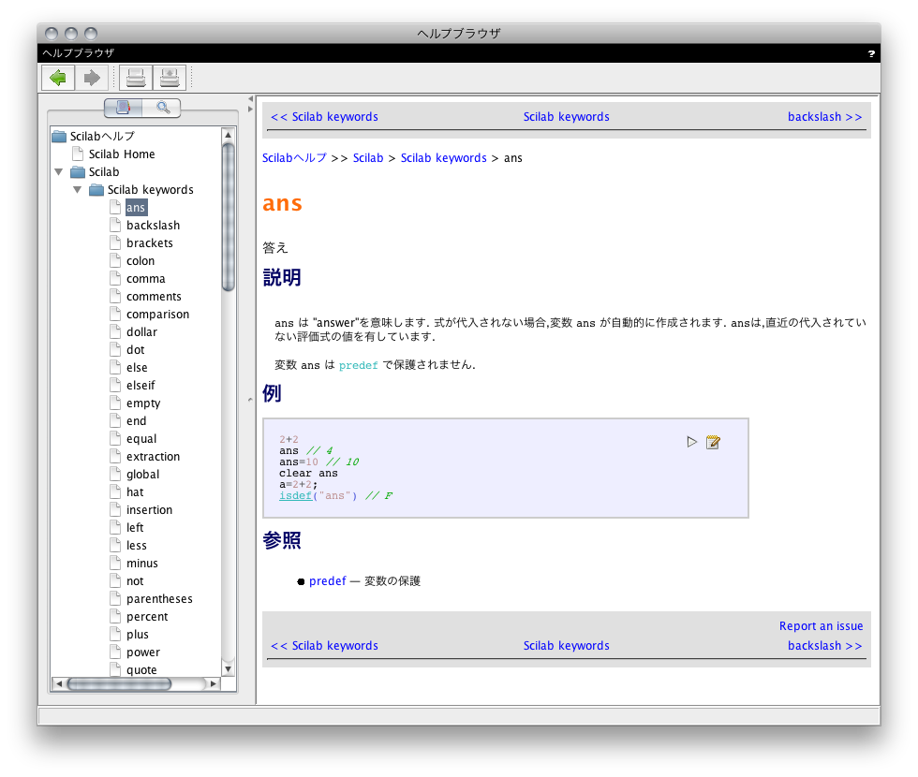Click the Report an issue link
The height and width of the screenshot is (777, 918).
pyautogui.click(x=821, y=626)
